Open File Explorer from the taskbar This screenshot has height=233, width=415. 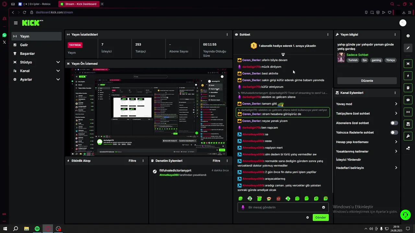tap(26, 229)
